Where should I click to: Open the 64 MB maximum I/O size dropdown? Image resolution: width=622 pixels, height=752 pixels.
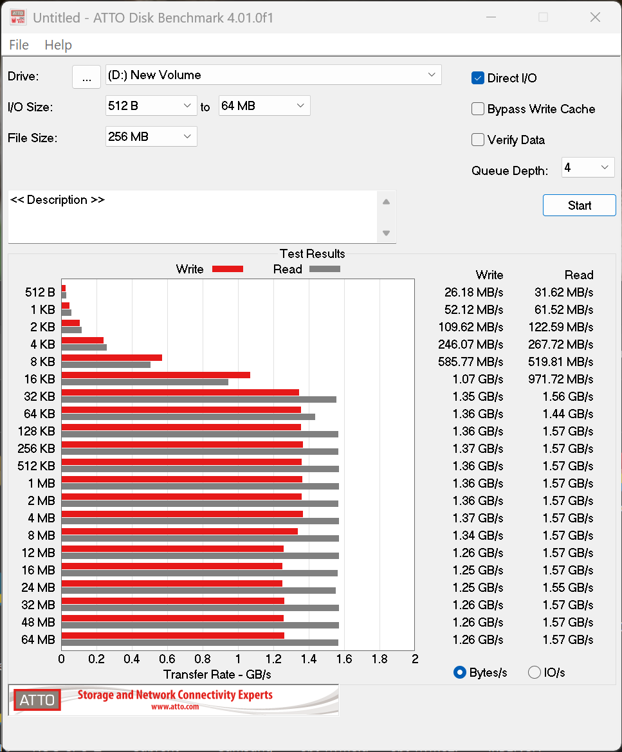(x=300, y=105)
